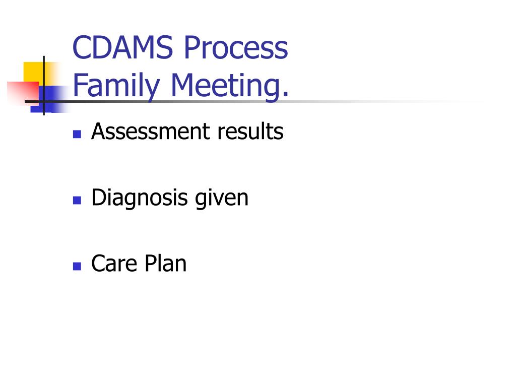
Task: Click the word Family in the title
Action: (x=116, y=86)
